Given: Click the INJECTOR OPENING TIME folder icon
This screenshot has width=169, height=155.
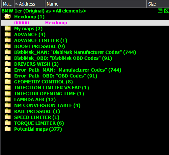Looking at the screenshot, I should pyautogui.click(x=8, y=93).
